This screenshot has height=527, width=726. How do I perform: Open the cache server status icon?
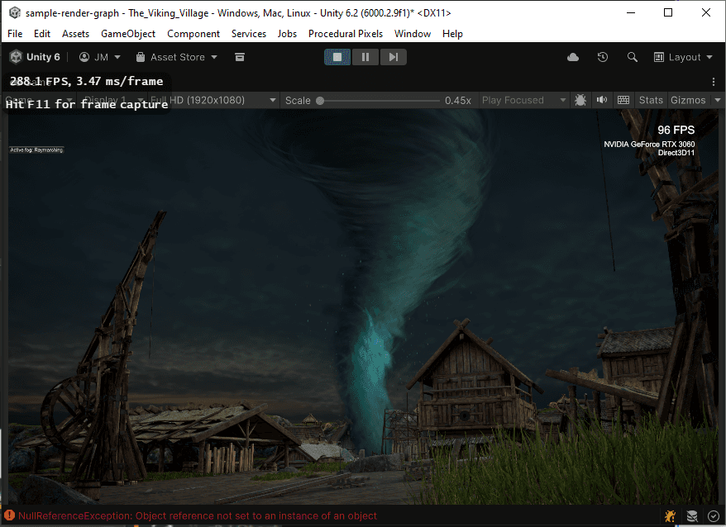(692, 516)
